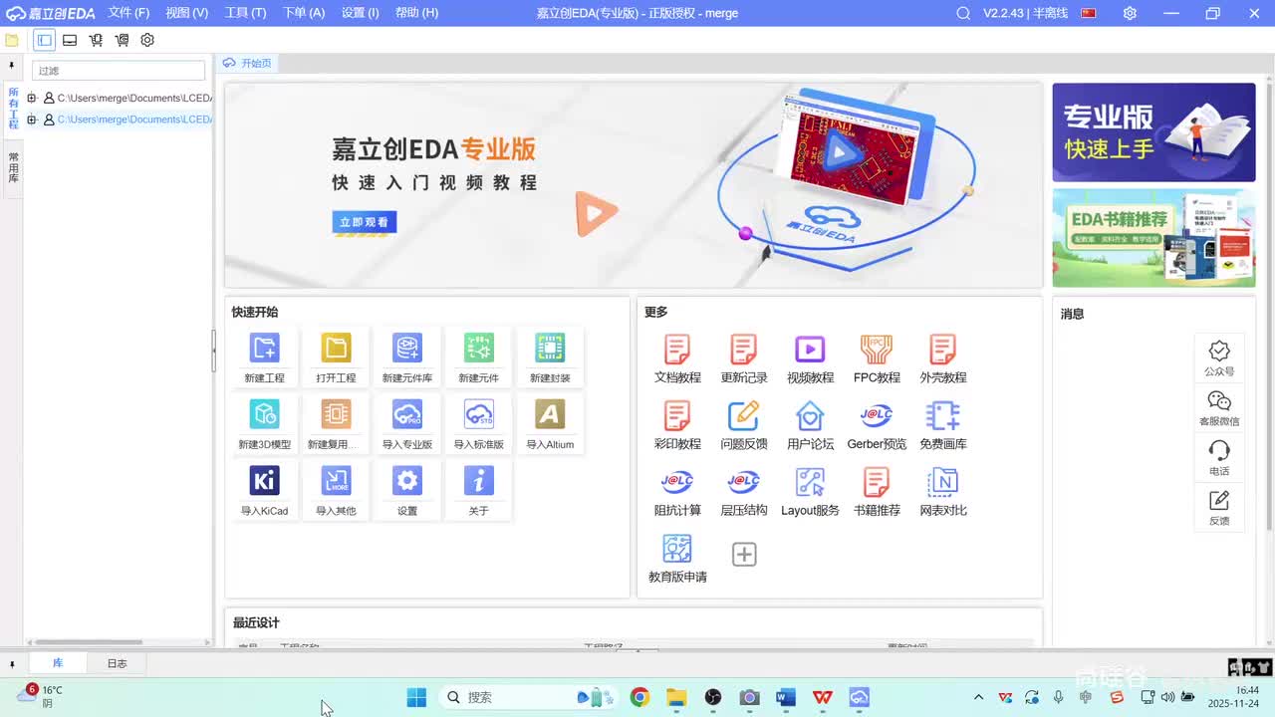Screen dimensions: 1275x717
Task: Collapse the left panel with top arrow
Action: (11, 66)
